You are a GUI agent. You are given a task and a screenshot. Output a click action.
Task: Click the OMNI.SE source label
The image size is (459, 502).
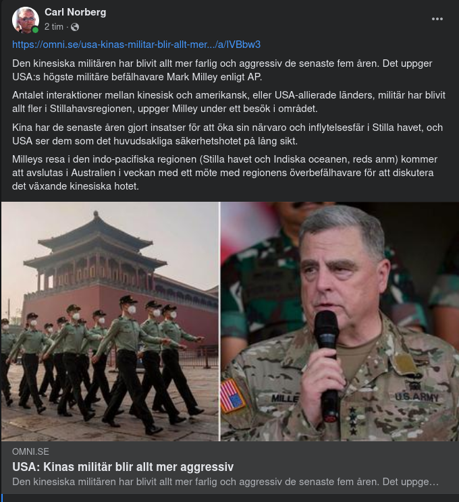pos(30,452)
